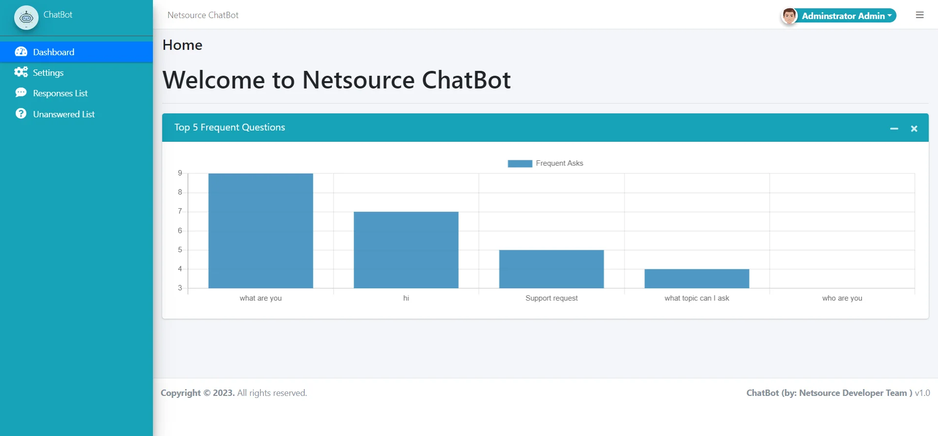Click the Responses List speech bubble icon
The width and height of the screenshot is (938, 436).
(x=21, y=92)
